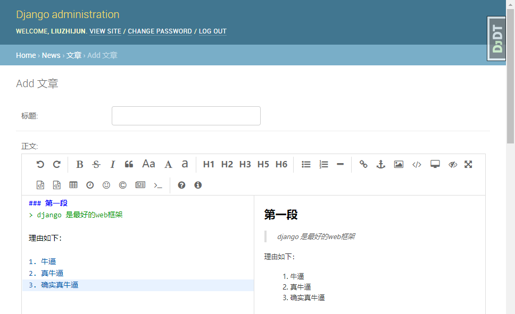Viewport: 515px width, 314px height.
Task: Insert a blockquote
Action: pos(128,164)
